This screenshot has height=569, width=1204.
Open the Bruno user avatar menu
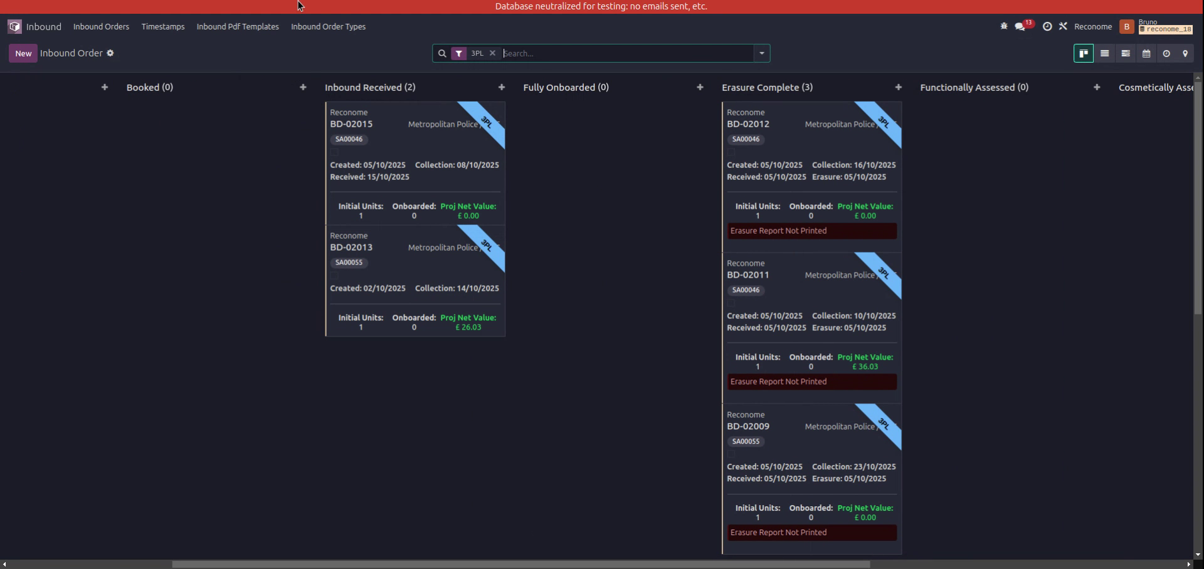[x=1127, y=26]
